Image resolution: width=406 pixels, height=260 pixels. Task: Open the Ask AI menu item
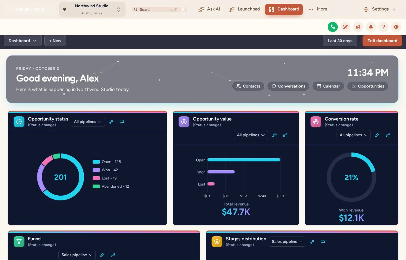(209, 9)
